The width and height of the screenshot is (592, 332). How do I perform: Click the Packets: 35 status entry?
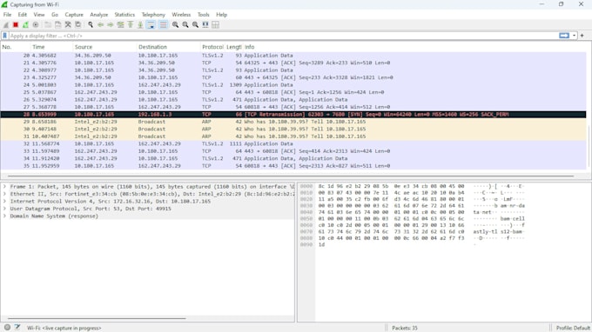404,328
